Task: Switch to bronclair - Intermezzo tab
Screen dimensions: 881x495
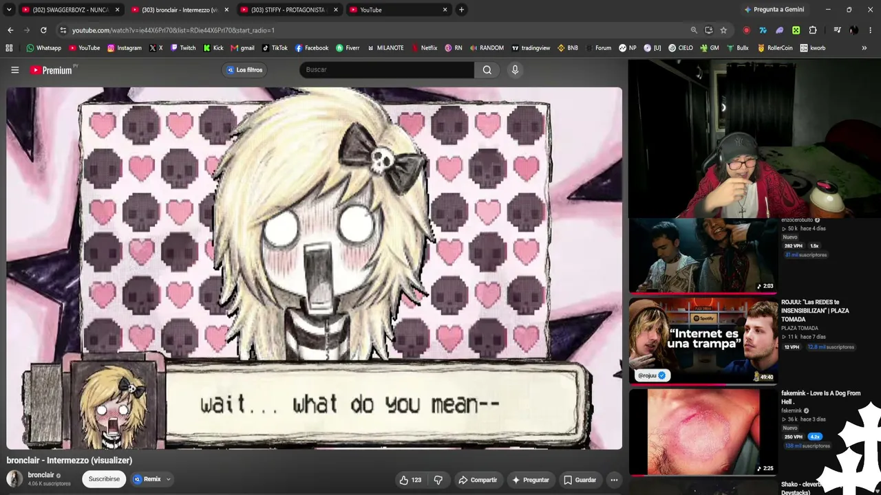Action: click(180, 10)
